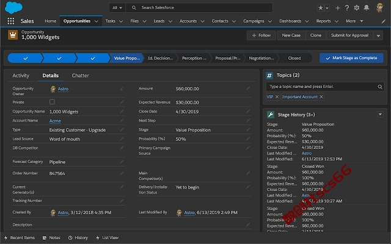
Task: Click Submit for Approval
Action: tap(349, 35)
